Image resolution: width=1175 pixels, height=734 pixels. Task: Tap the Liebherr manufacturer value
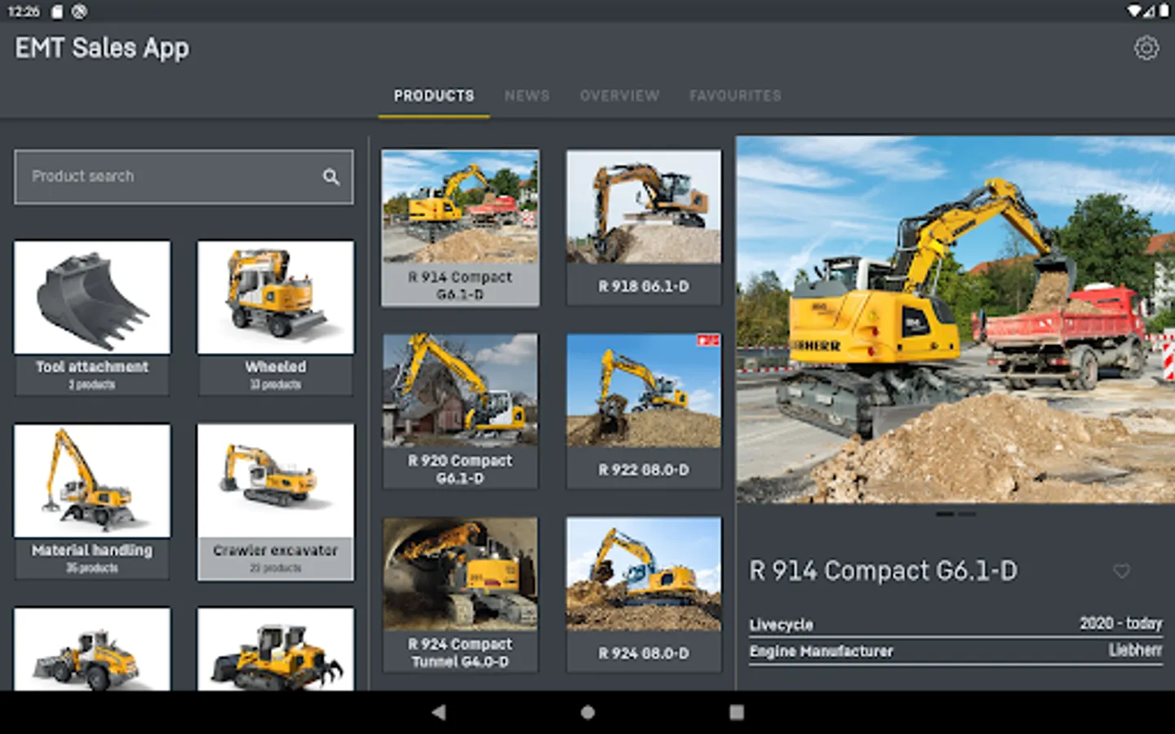(1135, 650)
